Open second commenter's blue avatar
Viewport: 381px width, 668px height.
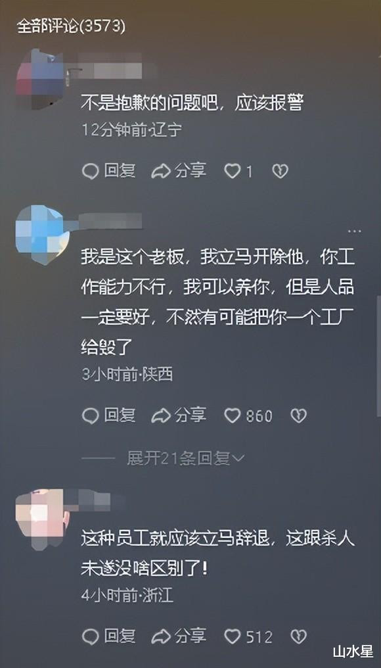click(x=42, y=233)
